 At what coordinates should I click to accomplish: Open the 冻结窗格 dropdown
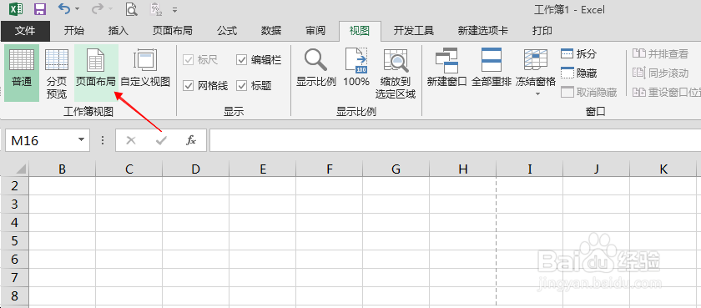click(x=536, y=73)
